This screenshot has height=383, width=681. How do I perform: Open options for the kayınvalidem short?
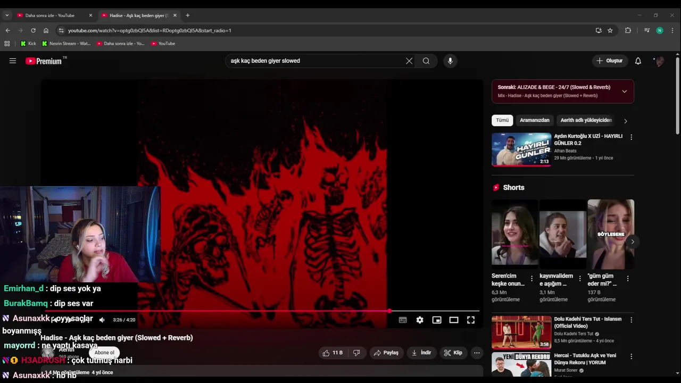point(580,278)
